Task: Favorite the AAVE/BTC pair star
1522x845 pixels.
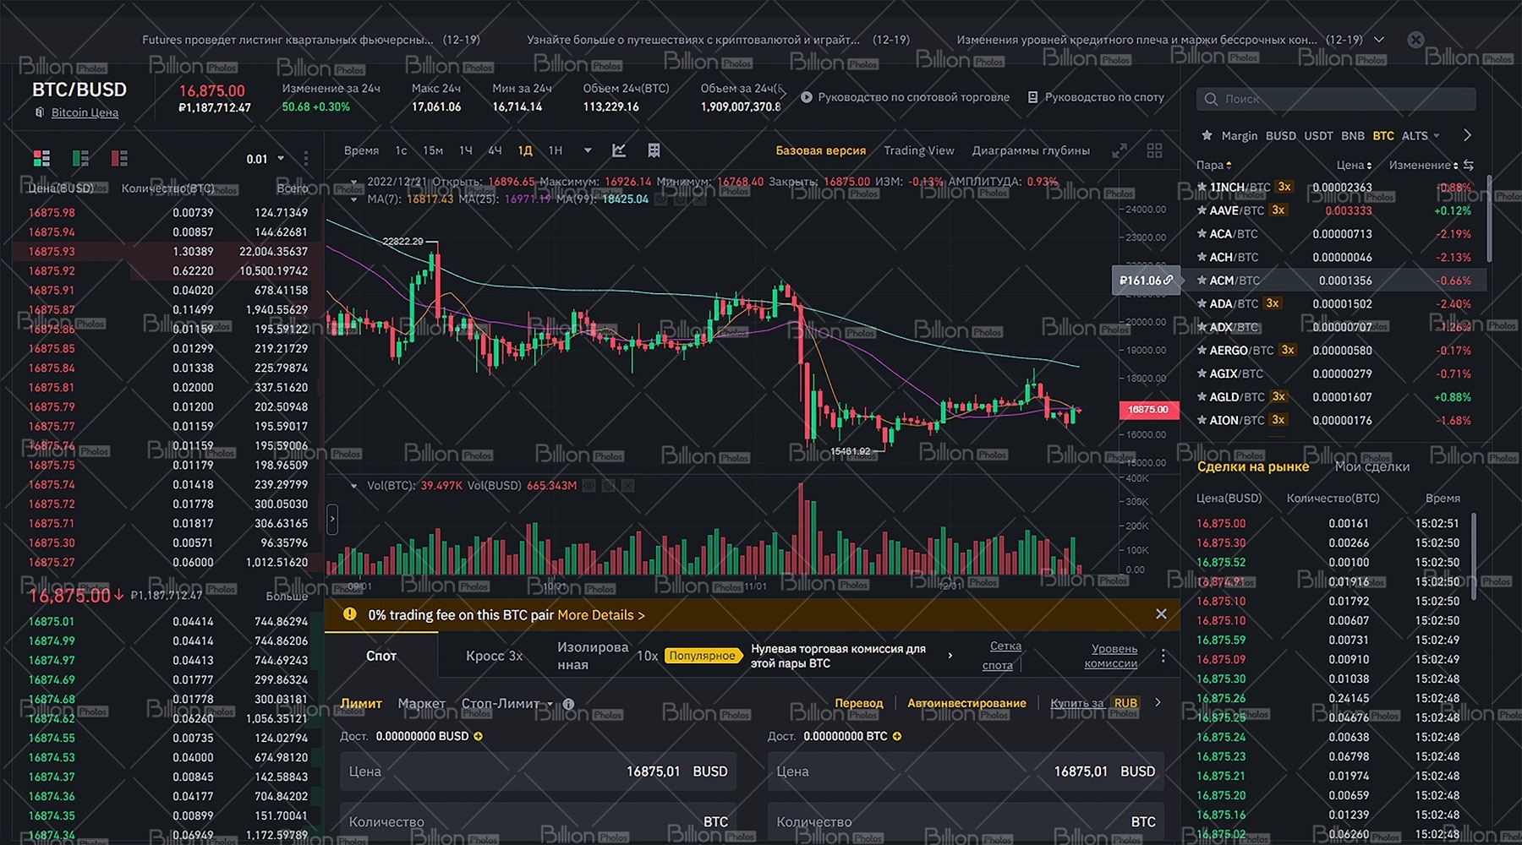Action: click(1202, 210)
